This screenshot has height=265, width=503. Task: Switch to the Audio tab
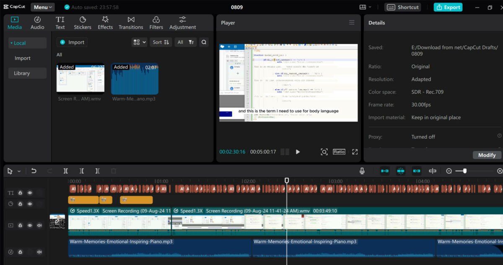[x=37, y=23]
